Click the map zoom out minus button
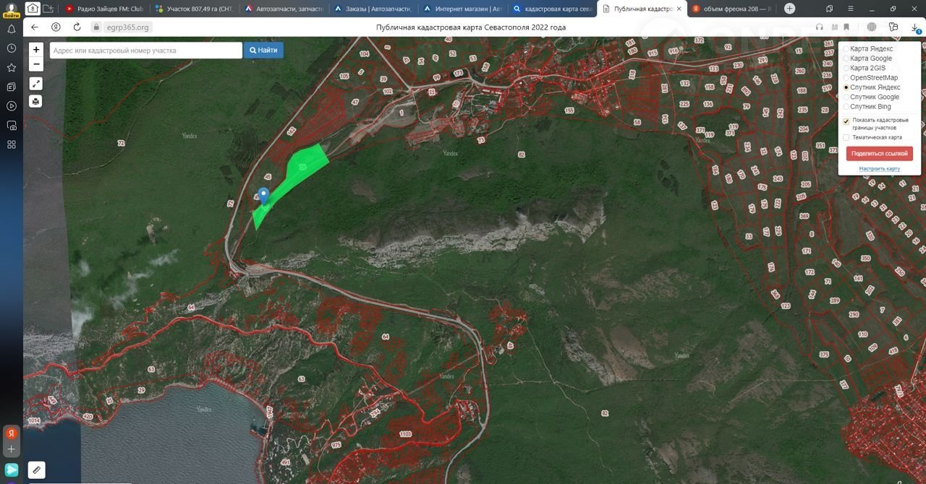The height and width of the screenshot is (484, 926). 36,64
